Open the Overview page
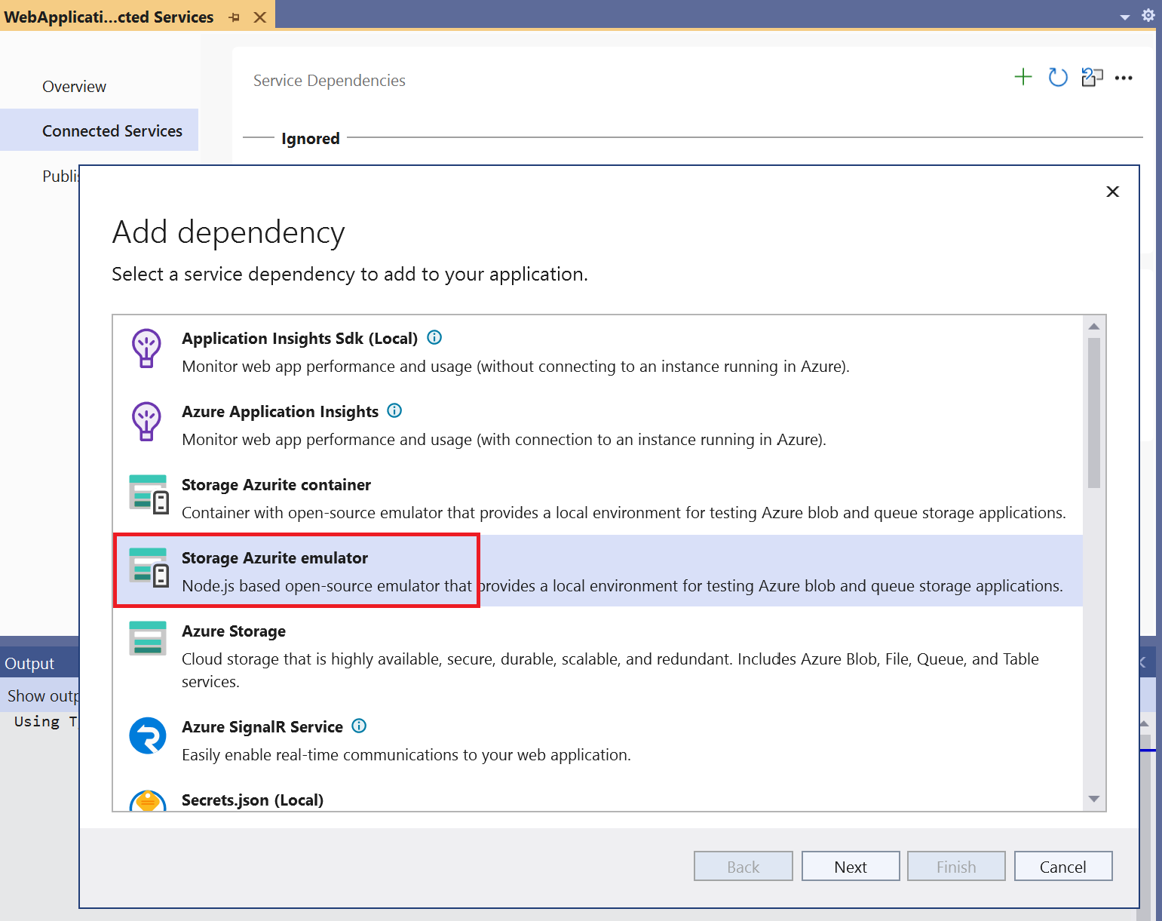Screen dimensions: 1162x921 pos(74,87)
